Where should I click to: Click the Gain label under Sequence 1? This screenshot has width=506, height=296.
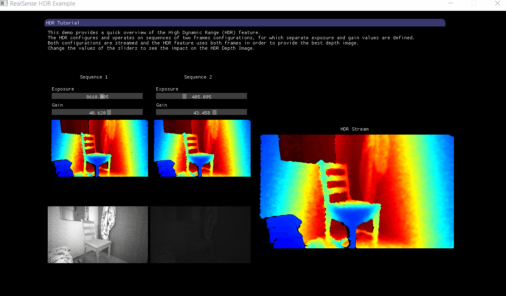[x=57, y=105]
